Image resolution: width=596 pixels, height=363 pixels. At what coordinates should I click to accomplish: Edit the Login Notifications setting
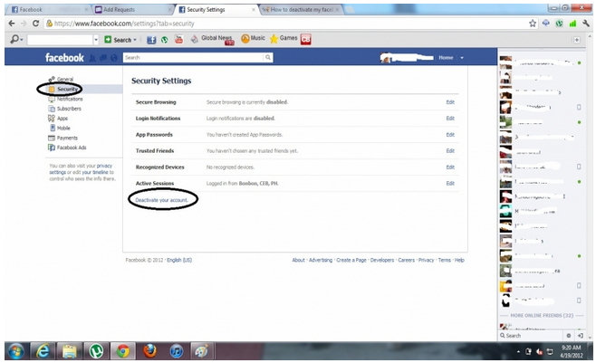(x=450, y=119)
